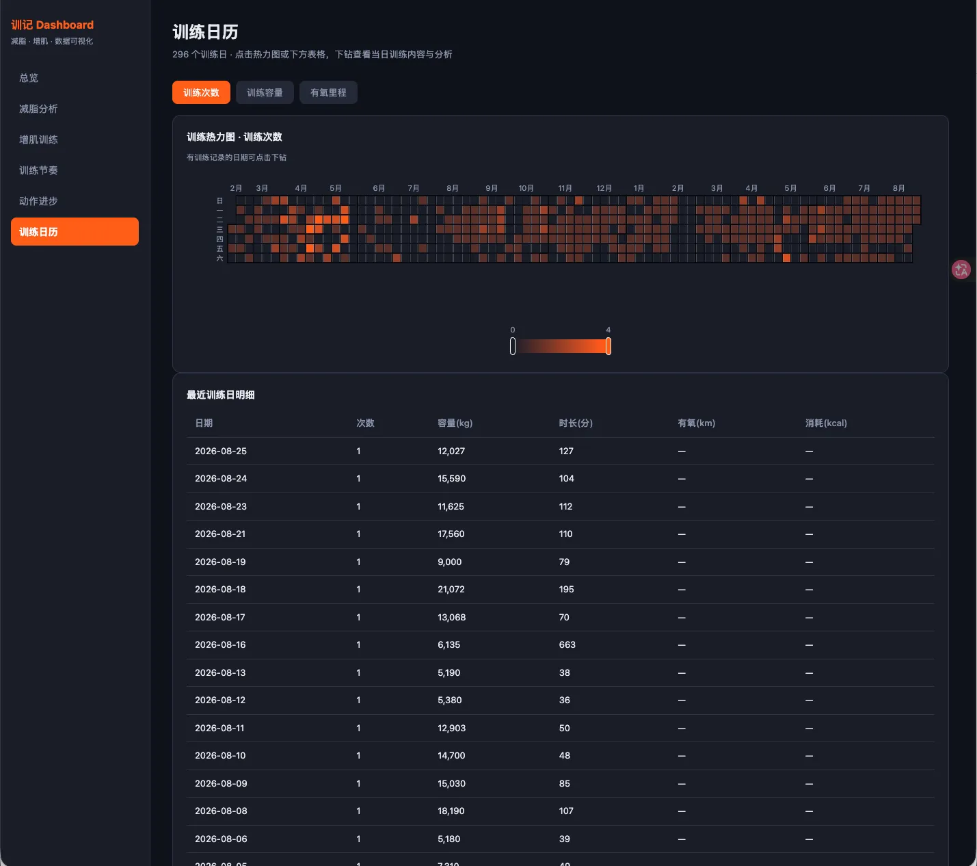Image resolution: width=977 pixels, height=866 pixels.
Task: Open the 2026-08-21 training row
Action: coord(561,534)
